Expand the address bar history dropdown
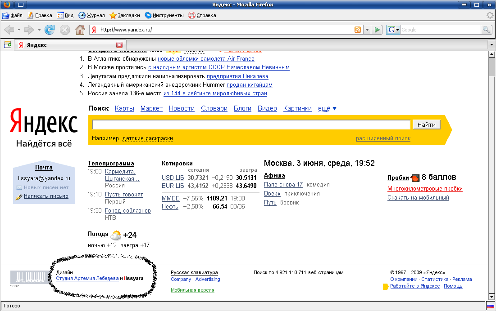Image resolution: width=496 pixels, height=311 pixels. pos(367,30)
